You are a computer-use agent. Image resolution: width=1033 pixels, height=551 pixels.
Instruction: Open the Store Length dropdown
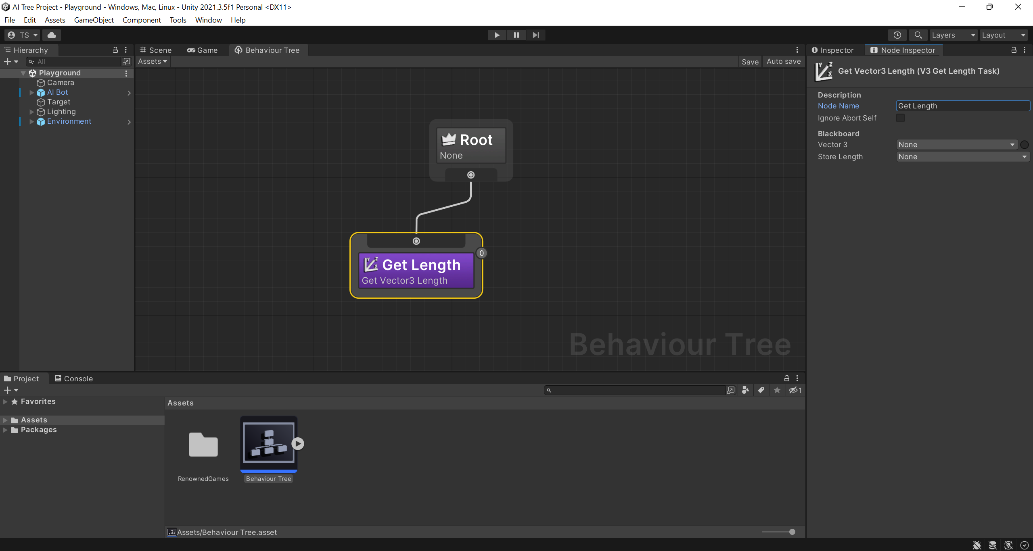[x=962, y=157]
